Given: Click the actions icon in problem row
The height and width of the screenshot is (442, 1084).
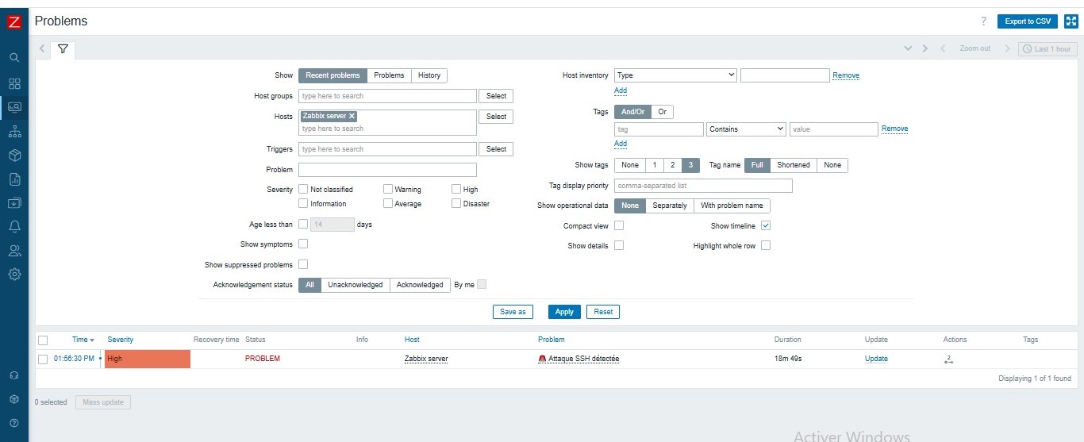Looking at the screenshot, I should point(948,359).
